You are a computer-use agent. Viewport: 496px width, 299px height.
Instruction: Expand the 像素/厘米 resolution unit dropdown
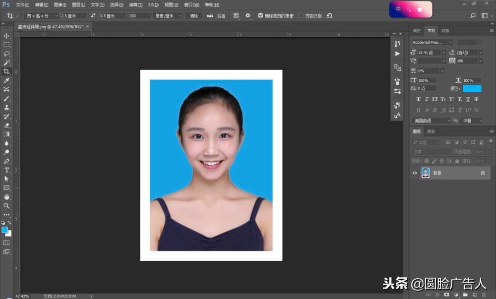click(179, 15)
